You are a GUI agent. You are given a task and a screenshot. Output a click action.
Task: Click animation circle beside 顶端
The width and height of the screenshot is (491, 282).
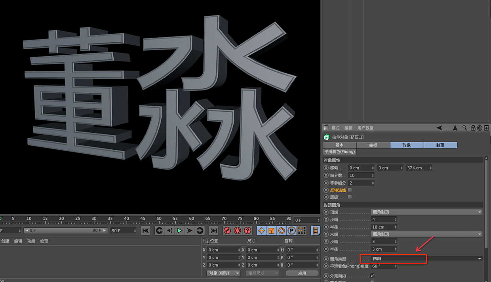(326, 212)
